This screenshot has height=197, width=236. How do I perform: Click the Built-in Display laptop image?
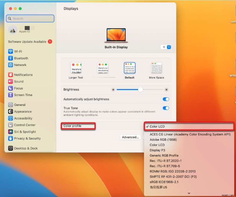[116, 35]
